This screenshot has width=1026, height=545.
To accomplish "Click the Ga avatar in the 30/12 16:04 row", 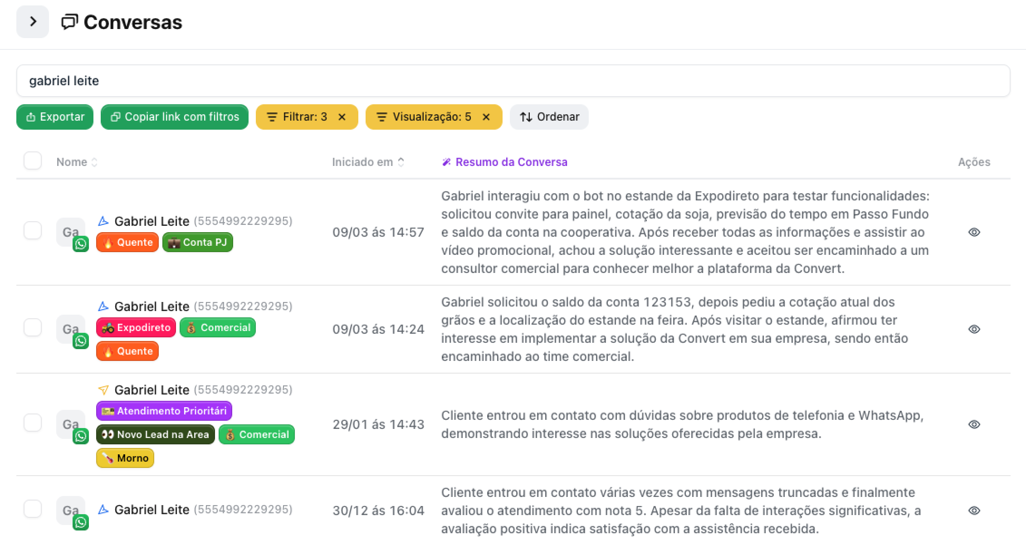I will pyautogui.click(x=70, y=511).
